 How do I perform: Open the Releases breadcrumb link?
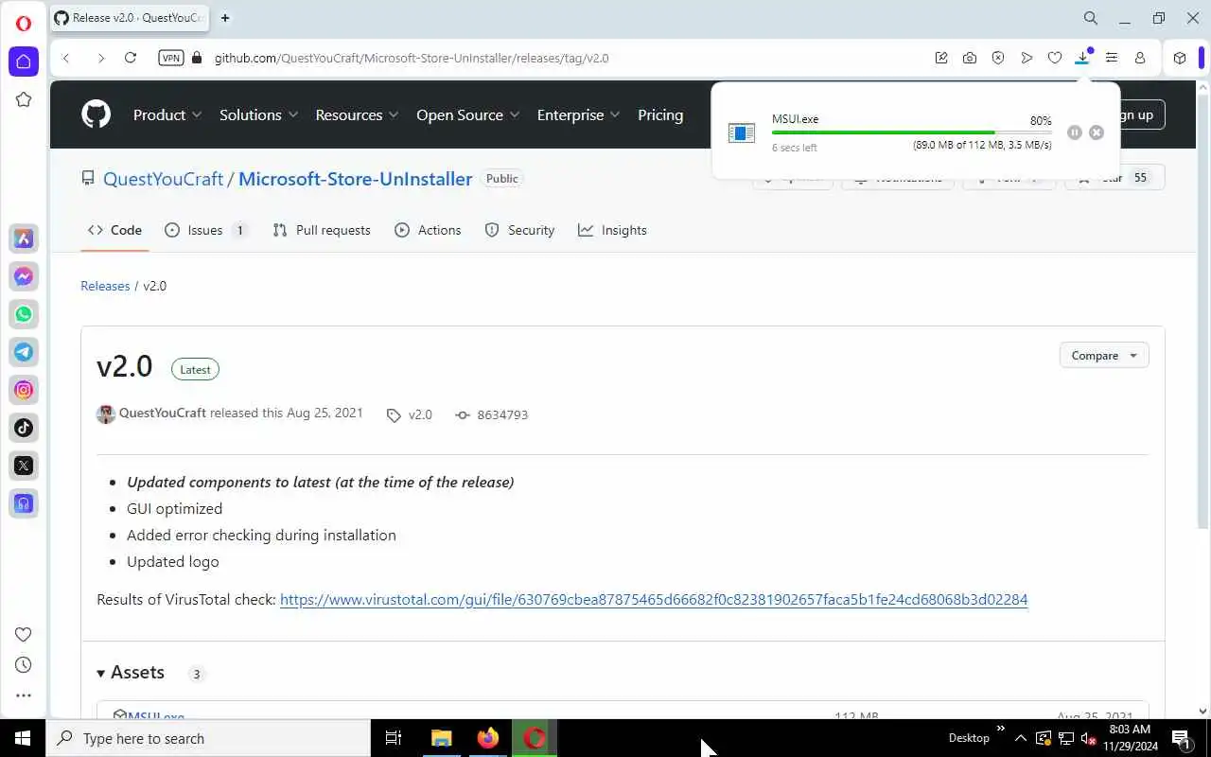[x=105, y=286]
